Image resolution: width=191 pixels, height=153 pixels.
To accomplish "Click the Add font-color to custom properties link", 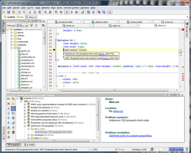I will (130, 135).
